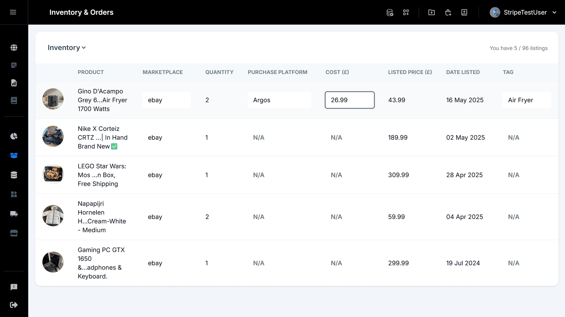Image resolution: width=565 pixels, height=317 pixels.
Task: Open the Gaming PC GTX 1650 product thumbnail
Action: coord(53,262)
